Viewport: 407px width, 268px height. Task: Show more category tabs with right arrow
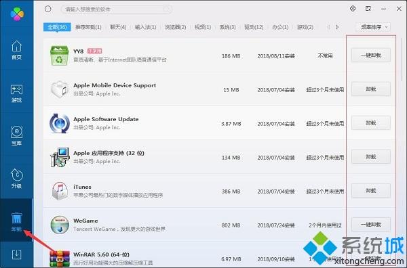[x=337, y=27]
